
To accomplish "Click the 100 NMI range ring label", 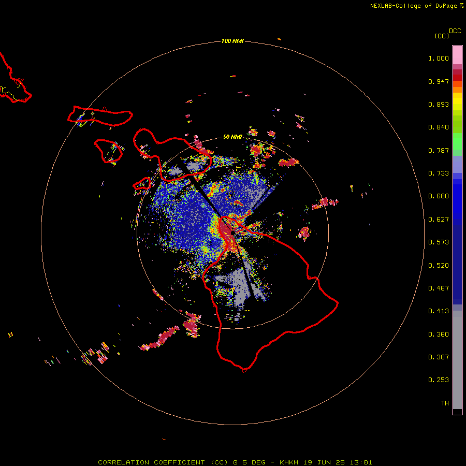I will click(x=232, y=41).
